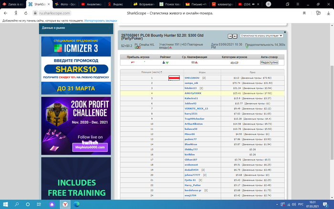Open Microsoft Edge from taskbar
This screenshot has width=334, height=209.
pos(76,204)
